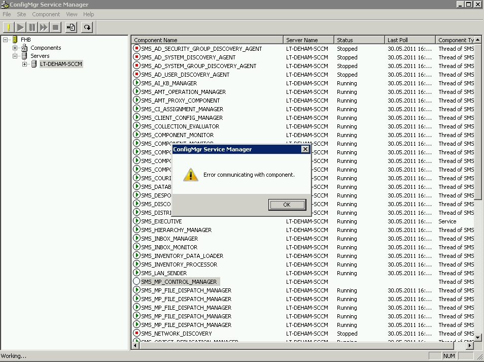Click empty status icon of SMS_MP_CONTROL_MANAGER
484x362 pixels.
click(x=136, y=282)
